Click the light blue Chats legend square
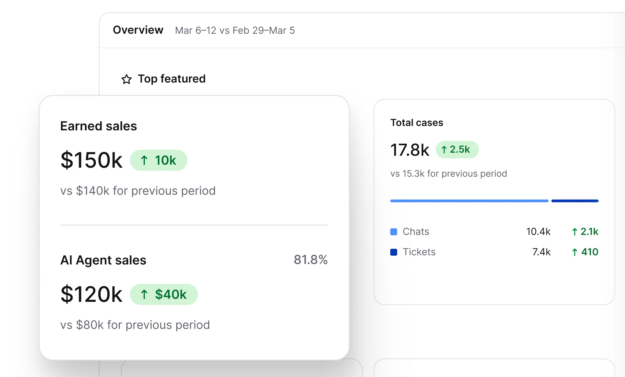This screenshot has height=377, width=625. (394, 232)
